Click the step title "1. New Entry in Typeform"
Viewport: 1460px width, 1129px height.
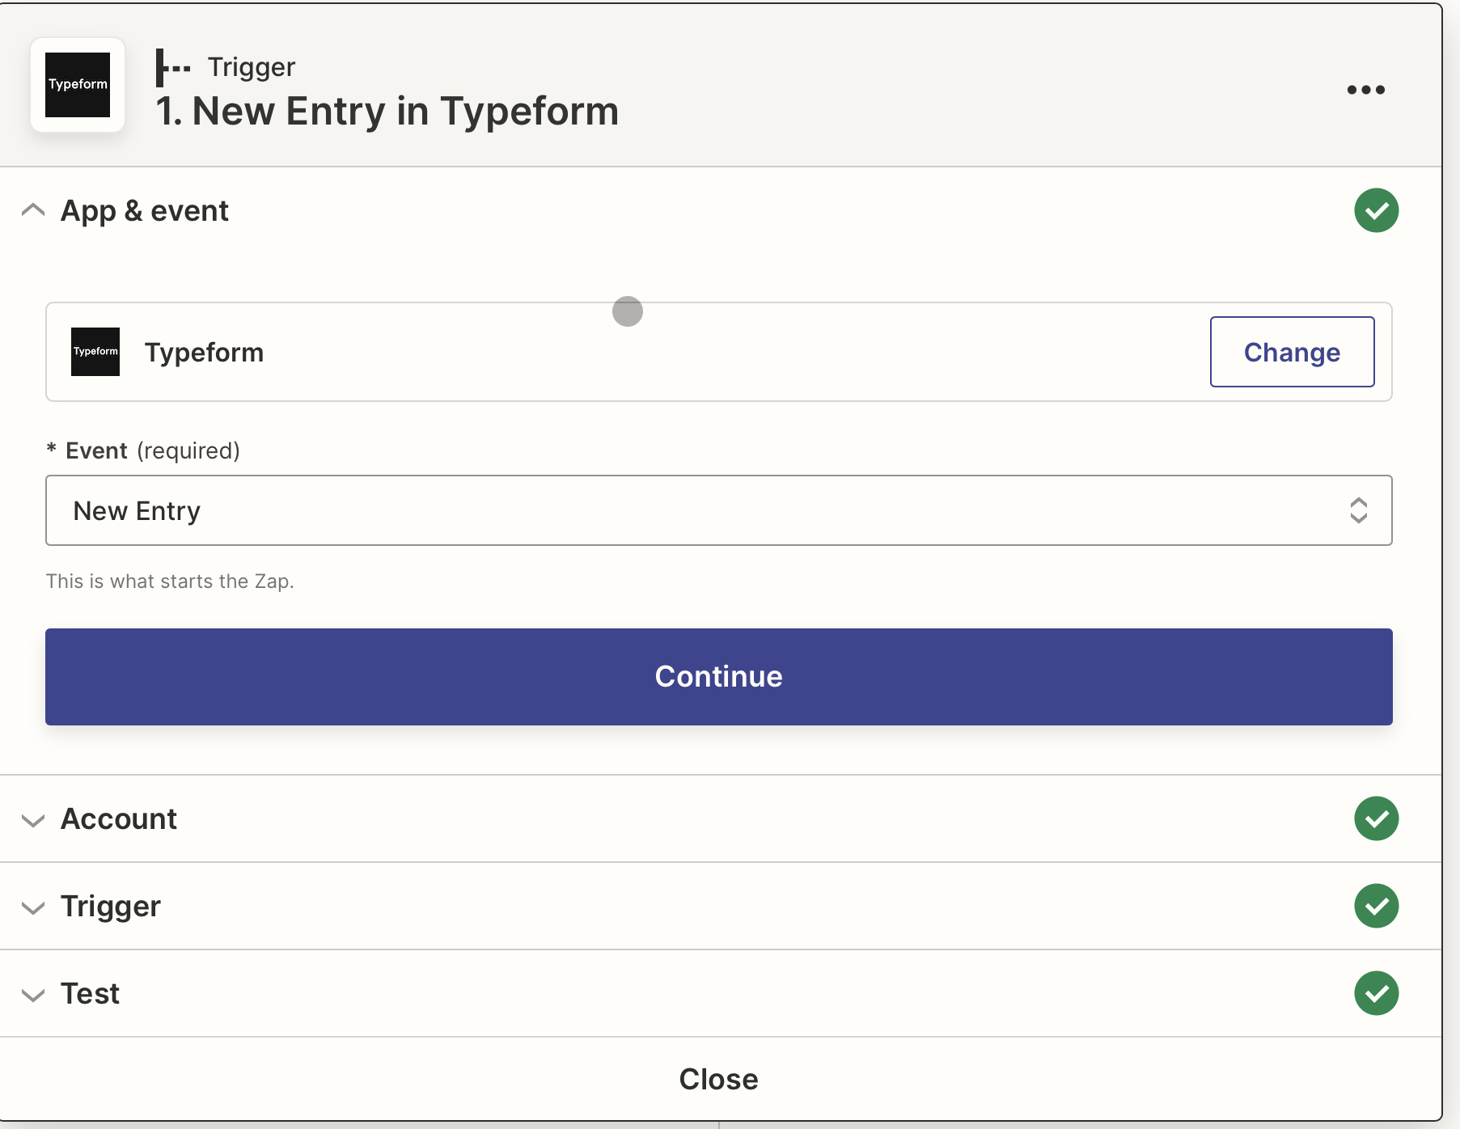coord(387,111)
